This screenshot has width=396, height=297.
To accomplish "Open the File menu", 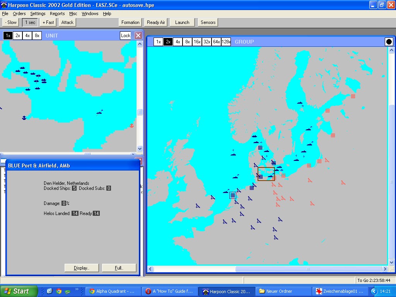I will (5, 14).
